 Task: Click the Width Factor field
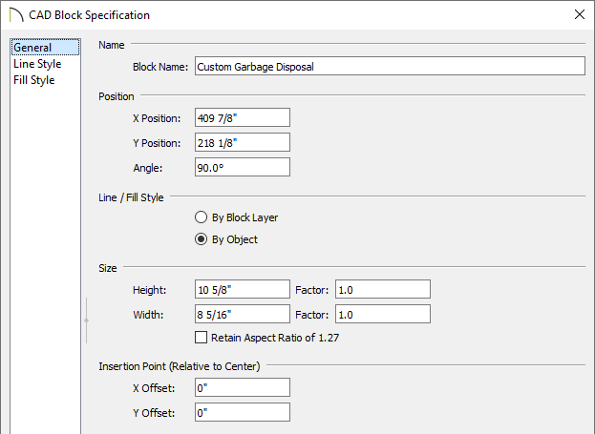382,314
